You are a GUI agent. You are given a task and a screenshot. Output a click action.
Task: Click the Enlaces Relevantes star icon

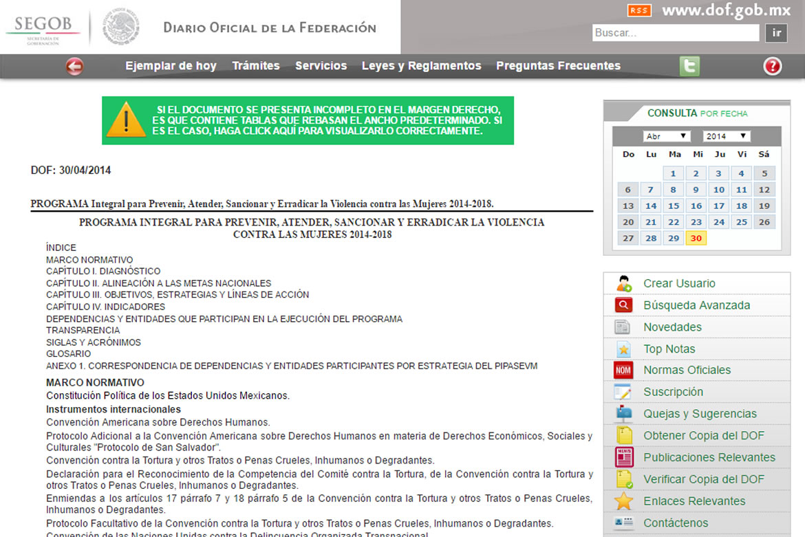click(623, 501)
